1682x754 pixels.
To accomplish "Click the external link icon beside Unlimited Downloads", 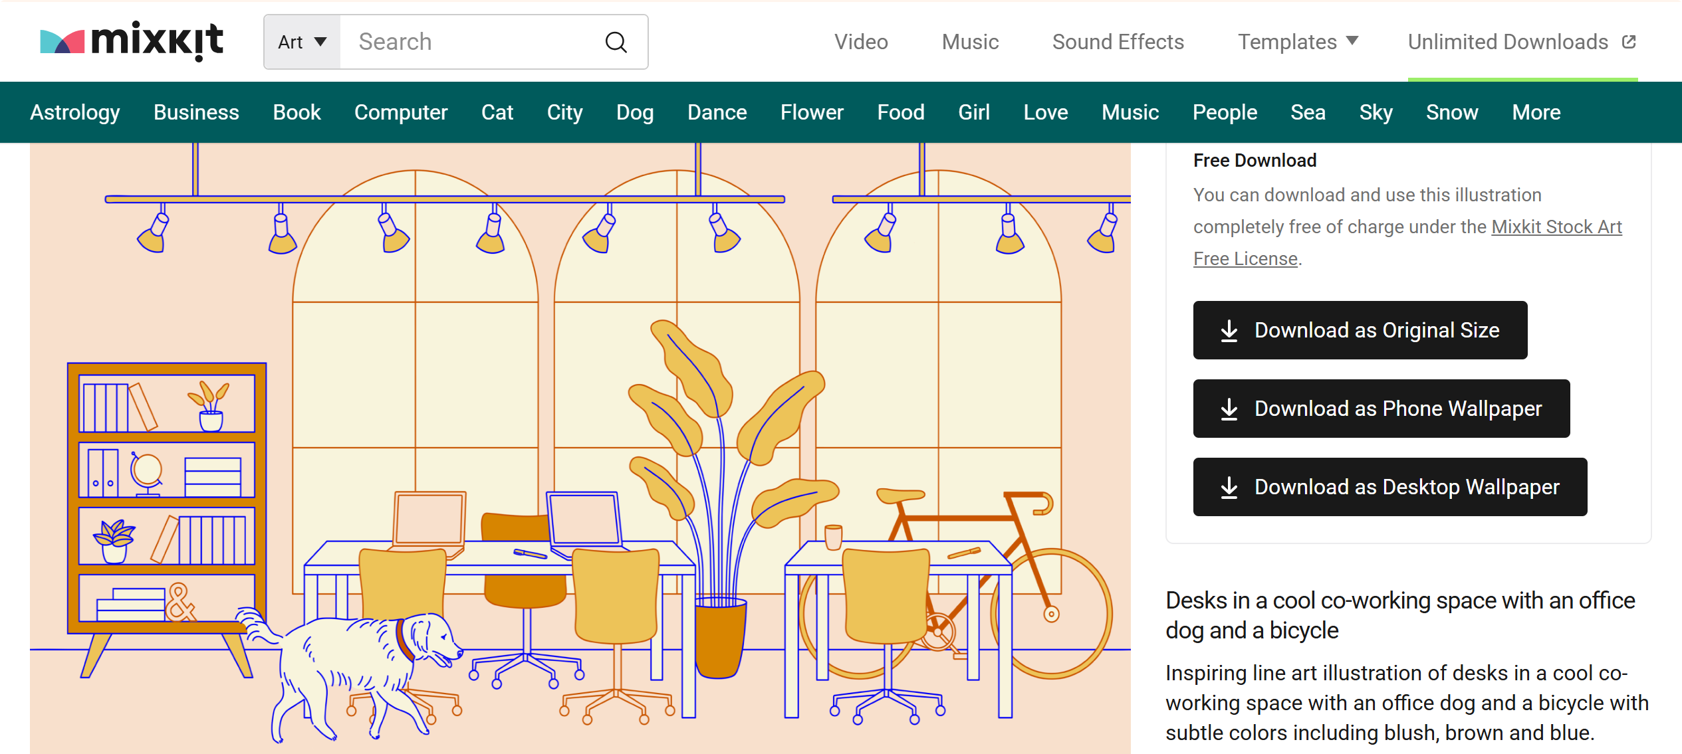I will pyautogui.click(x=1628, y=42).
